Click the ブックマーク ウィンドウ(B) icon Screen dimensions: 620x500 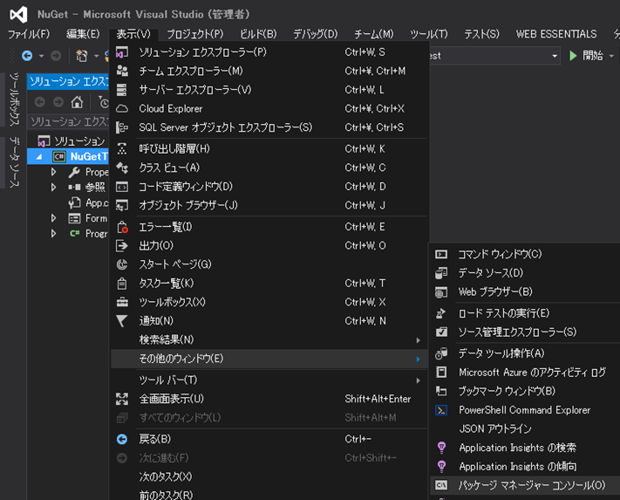tap(441, 391)
